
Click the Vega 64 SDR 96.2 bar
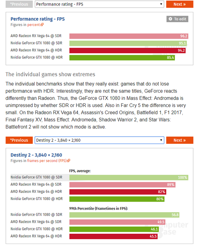coord(129,36)
